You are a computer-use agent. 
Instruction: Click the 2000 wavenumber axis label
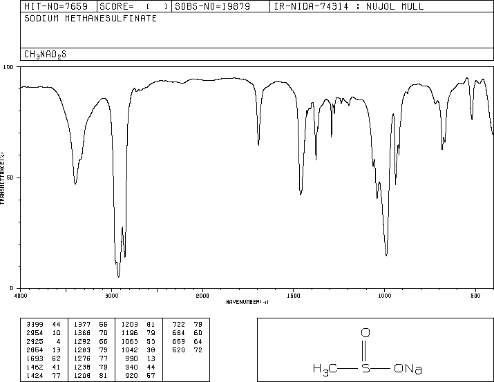(x=202, y=296)
